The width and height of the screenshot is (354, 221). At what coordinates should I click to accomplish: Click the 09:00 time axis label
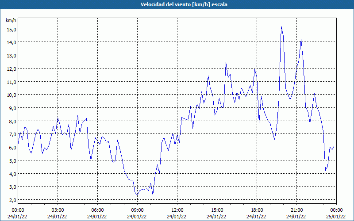[137, 210]
